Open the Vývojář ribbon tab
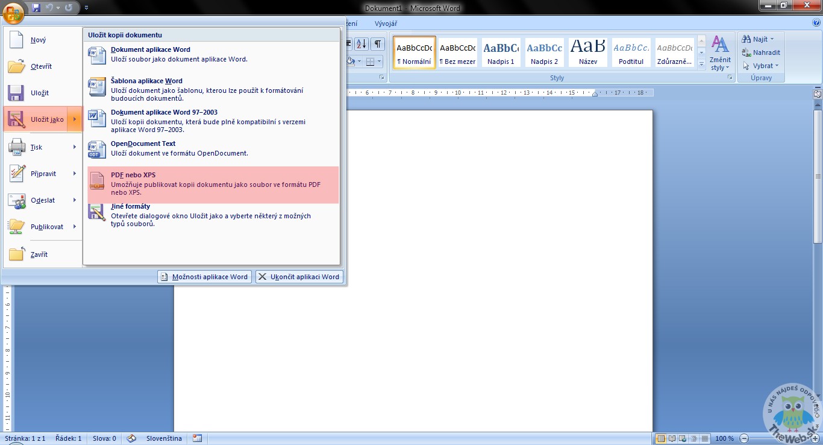Screen dimensions: 823x445 pos(386,24)
